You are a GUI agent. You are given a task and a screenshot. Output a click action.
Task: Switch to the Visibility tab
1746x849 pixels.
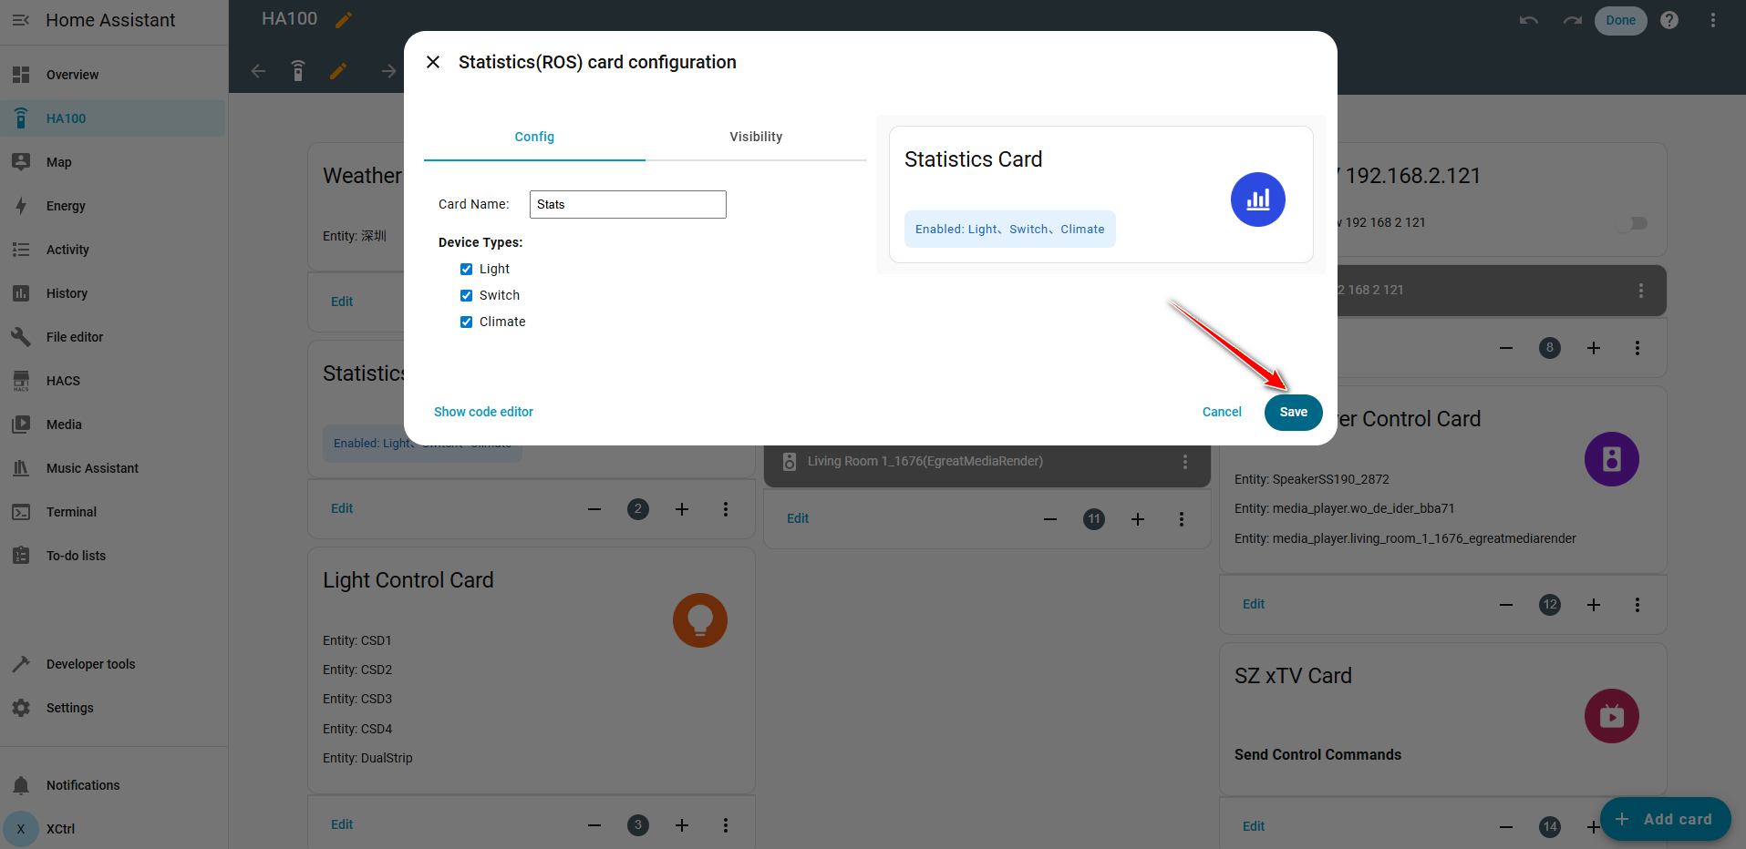click(x=755, y=137)
